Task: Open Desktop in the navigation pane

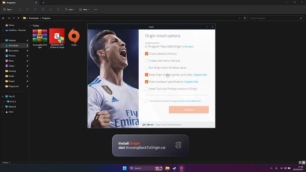Action: [11, 40]
